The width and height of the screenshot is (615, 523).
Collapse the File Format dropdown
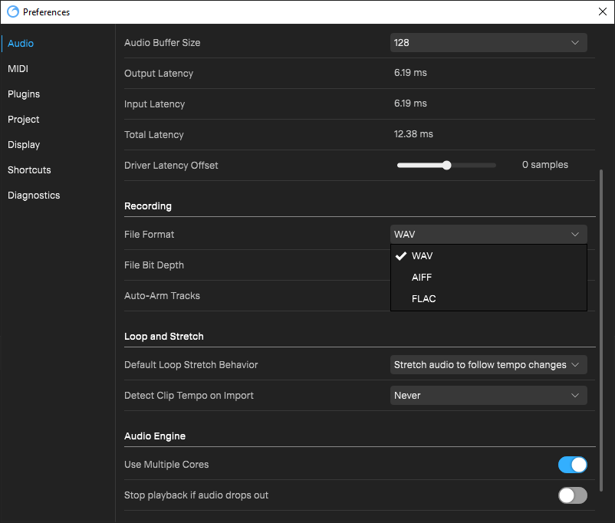pos(488,234)
